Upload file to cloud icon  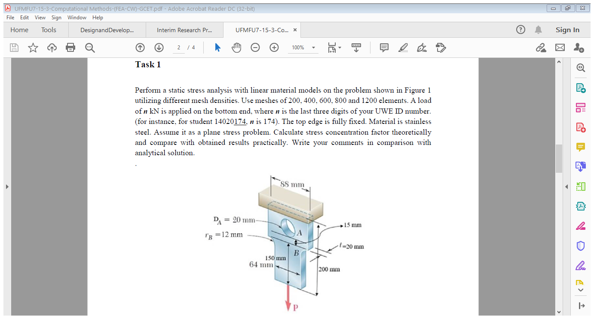pos(52,48)
